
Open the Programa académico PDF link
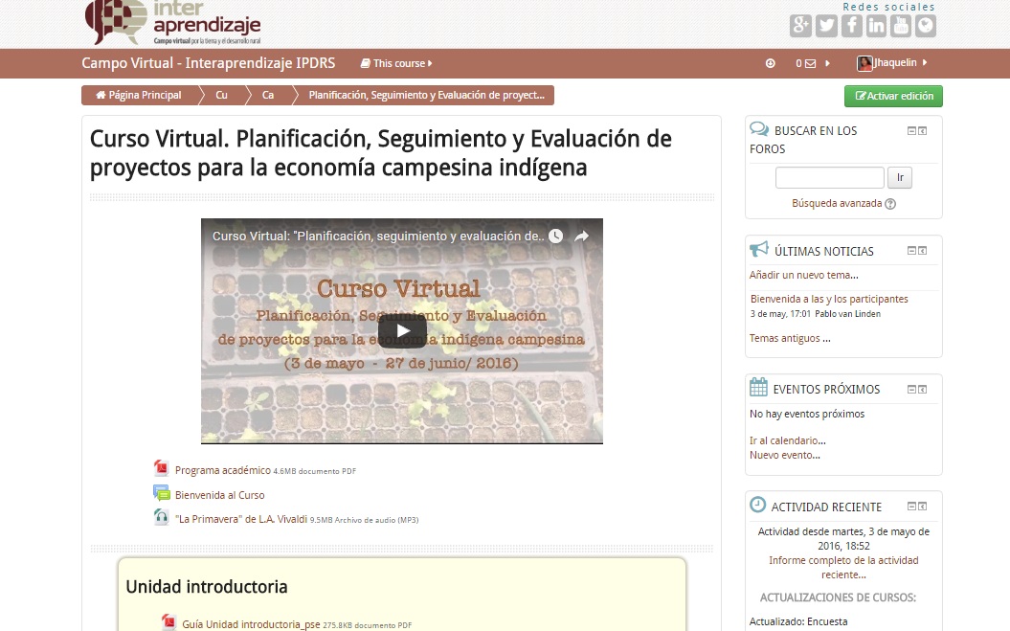click(223, 470)
